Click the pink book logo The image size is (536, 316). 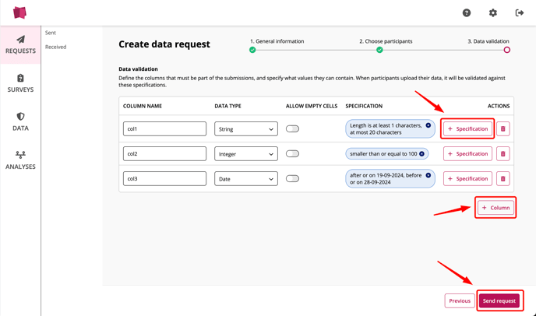pos(19,12)
